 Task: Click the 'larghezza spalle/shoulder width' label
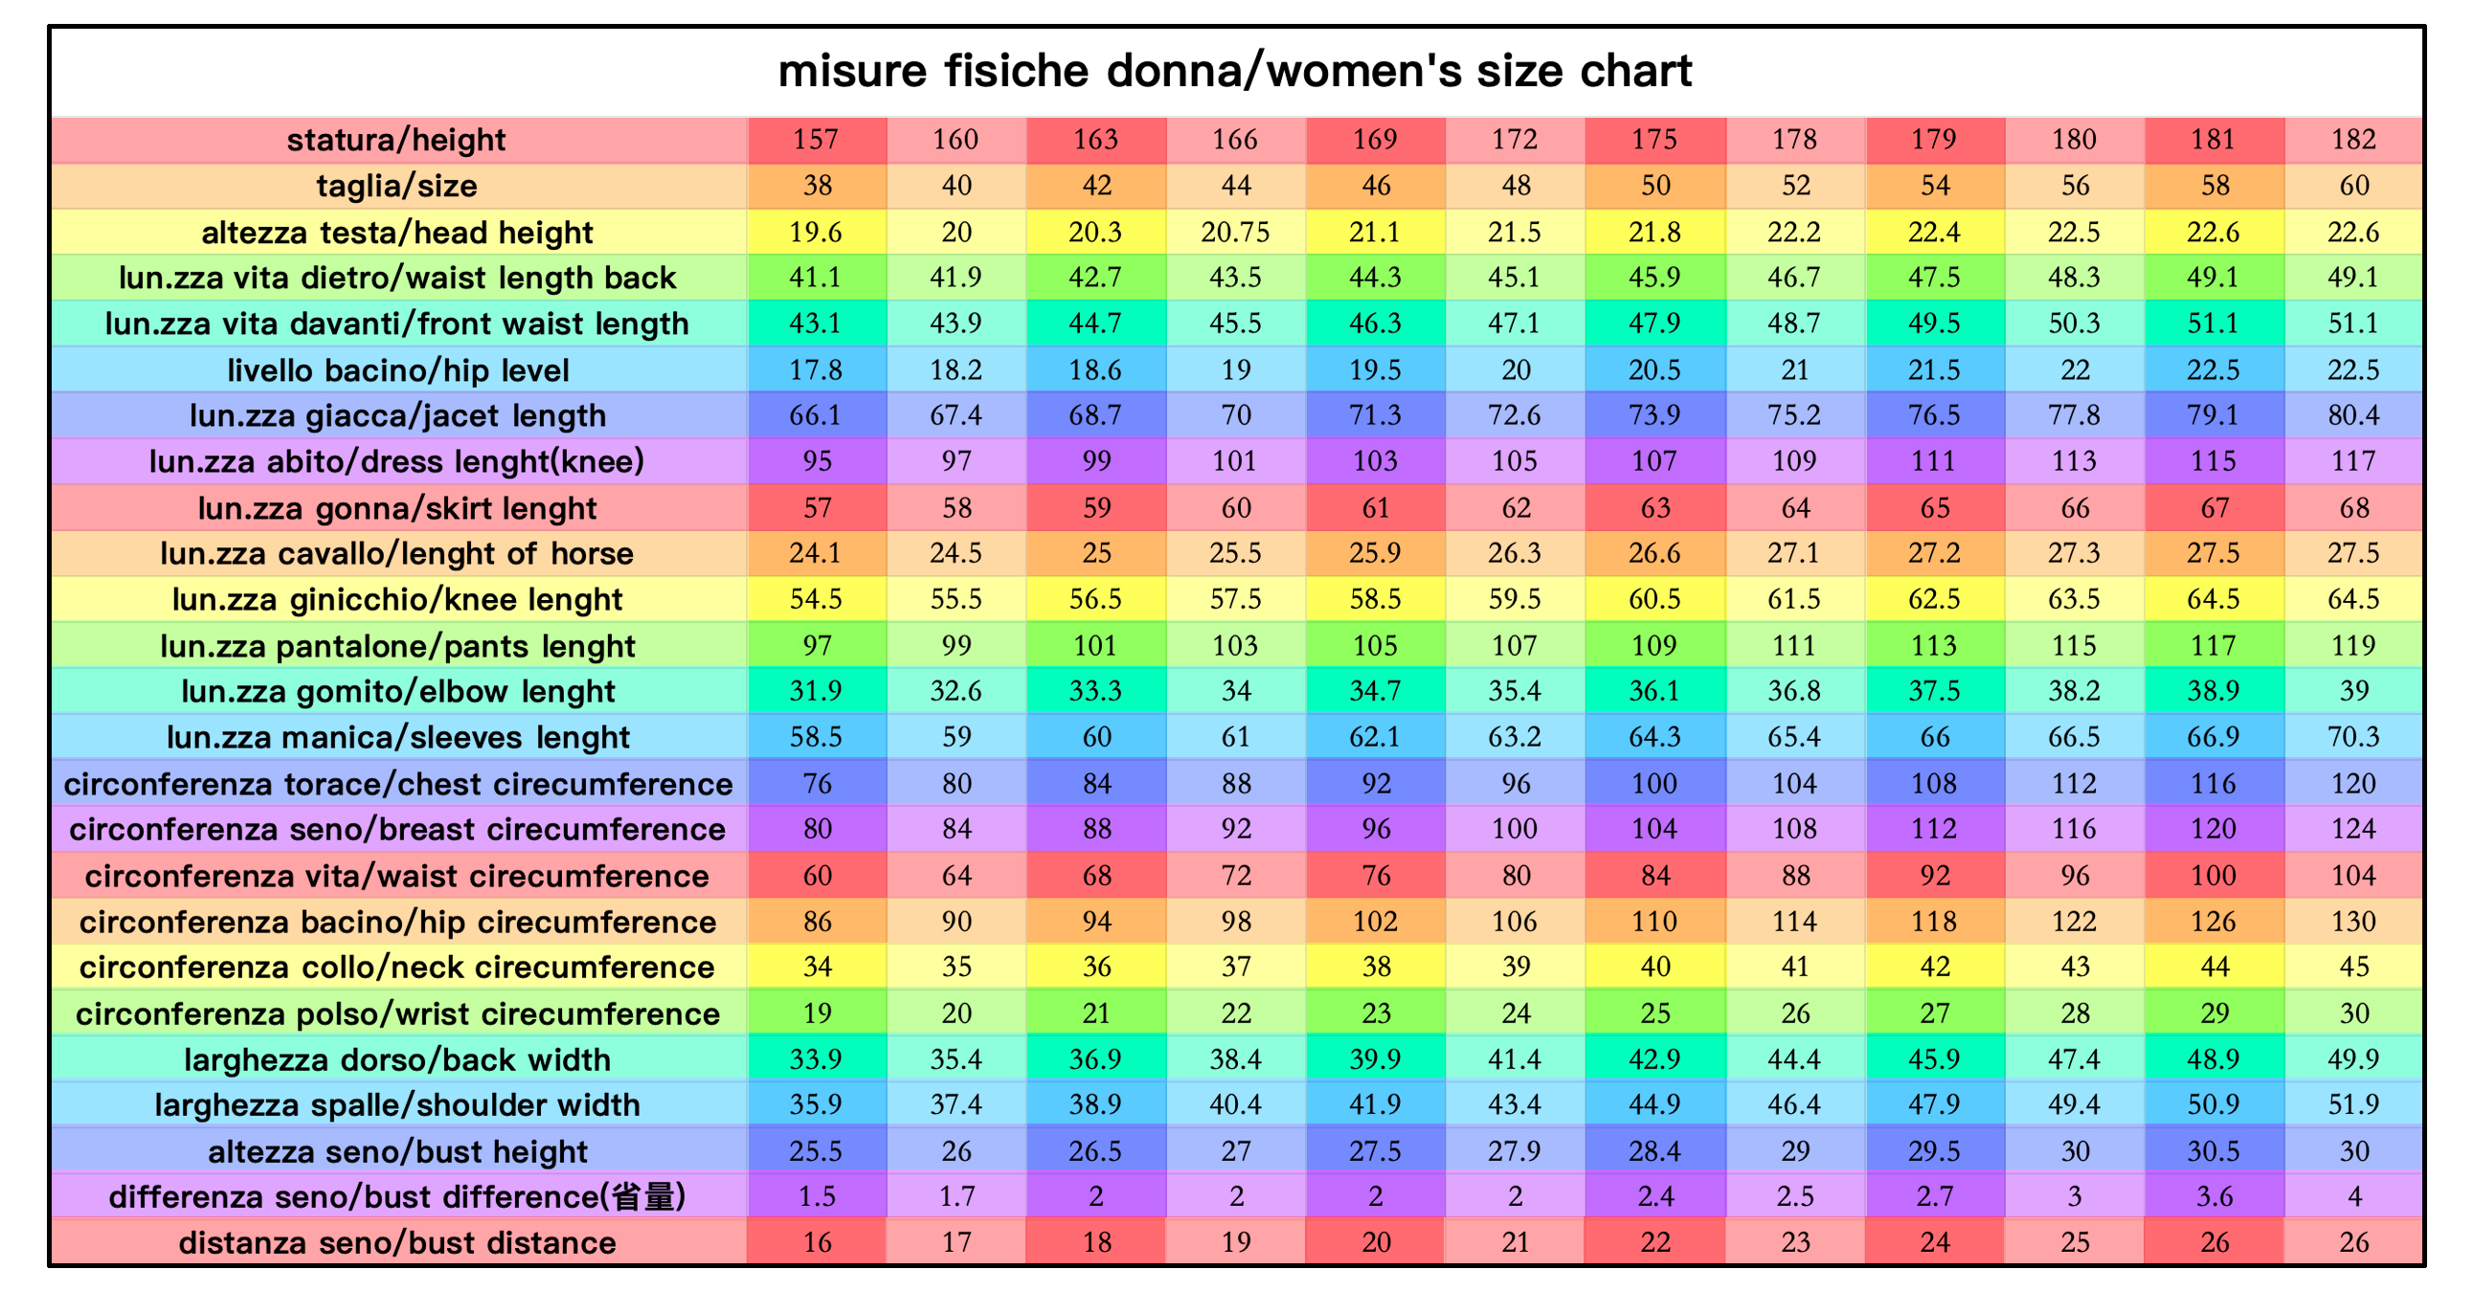[x=396, y=1104]
